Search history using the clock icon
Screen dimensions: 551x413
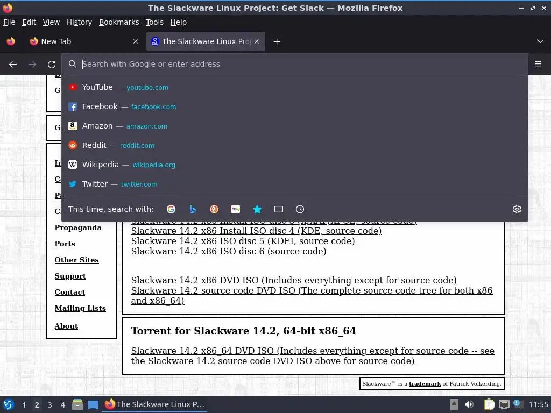300,209
